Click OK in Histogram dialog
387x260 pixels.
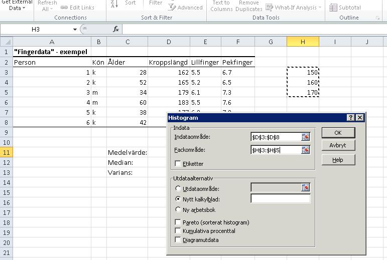pyautogui.click(x=338, y=133)
